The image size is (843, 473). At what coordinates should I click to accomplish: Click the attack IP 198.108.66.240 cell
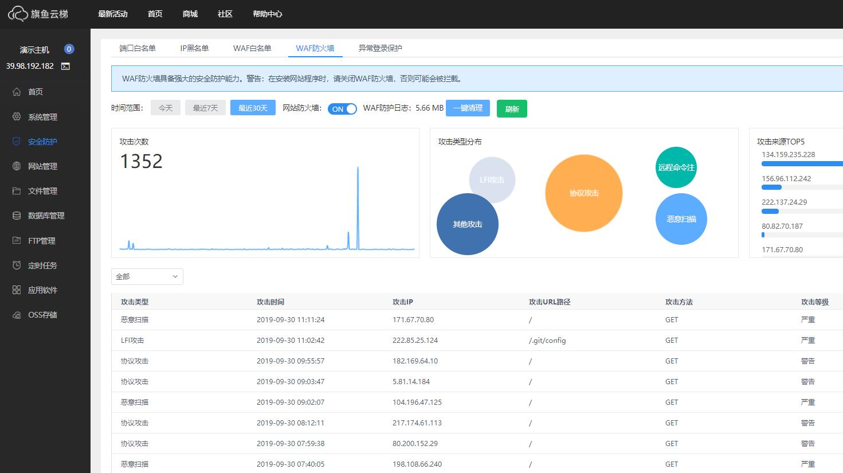417,464
